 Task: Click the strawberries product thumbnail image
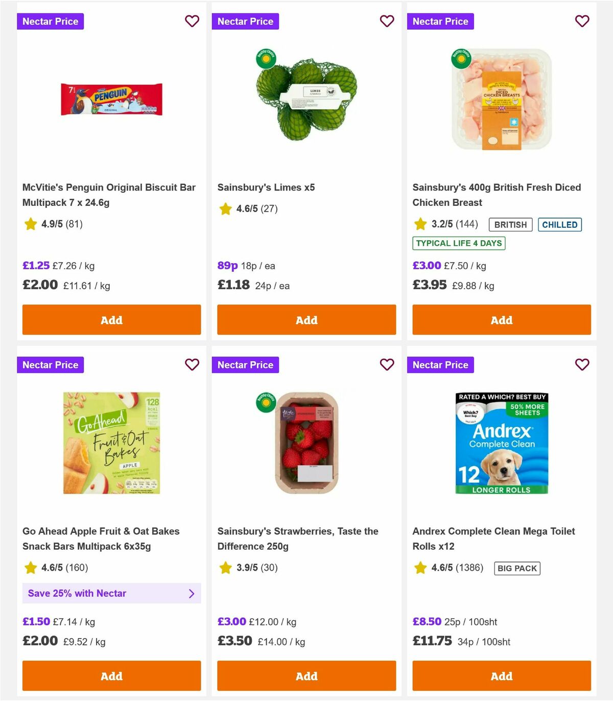click(306, 442)
